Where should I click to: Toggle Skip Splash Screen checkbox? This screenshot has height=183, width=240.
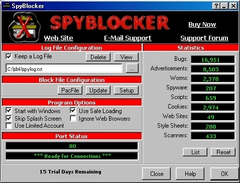9,119
